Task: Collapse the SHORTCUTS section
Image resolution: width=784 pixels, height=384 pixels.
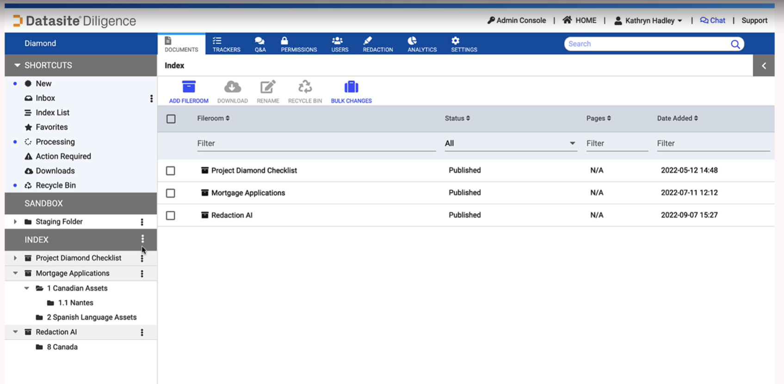Action: (17, 65)
